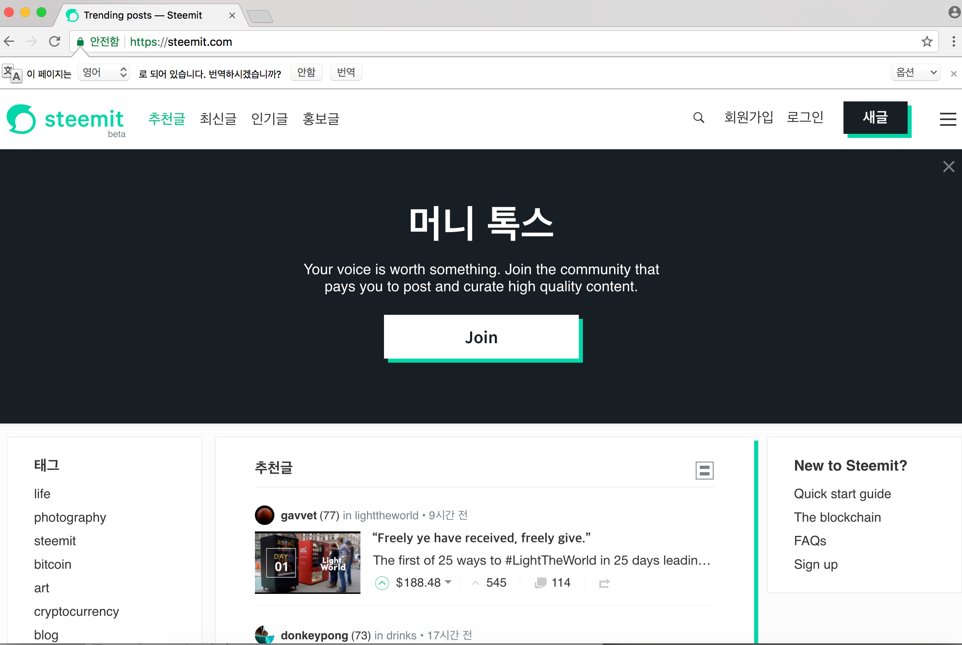Viewport: 962px width, 645px height.
Task: Click the translate icon in the bar
Action: pos(12,73)
